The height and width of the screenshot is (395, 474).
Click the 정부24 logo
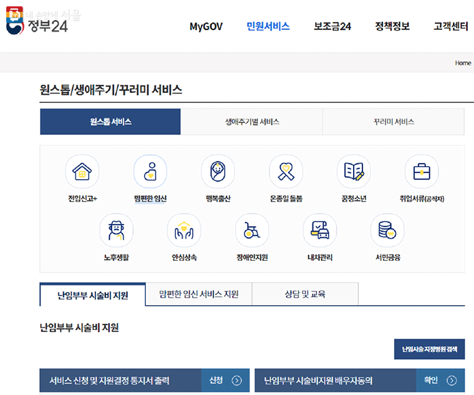37,22
